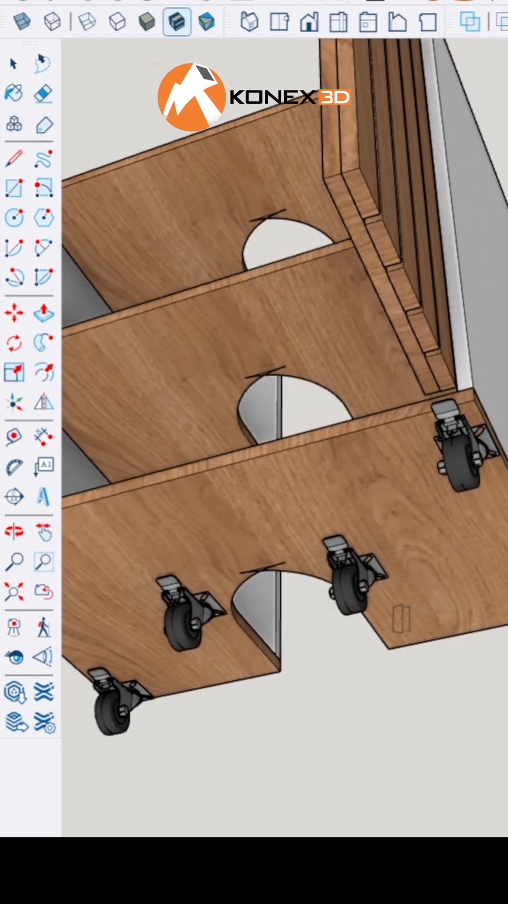
Task: Select the Move tool
Action: click(x=14, y=313)
